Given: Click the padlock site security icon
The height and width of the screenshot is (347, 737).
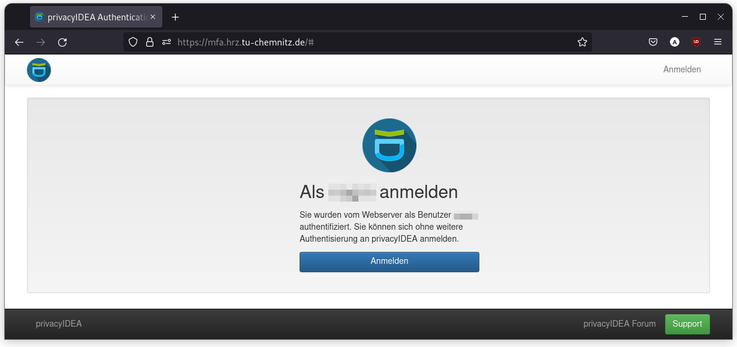Looking at the screenshot, I should (x=150, y=42).
